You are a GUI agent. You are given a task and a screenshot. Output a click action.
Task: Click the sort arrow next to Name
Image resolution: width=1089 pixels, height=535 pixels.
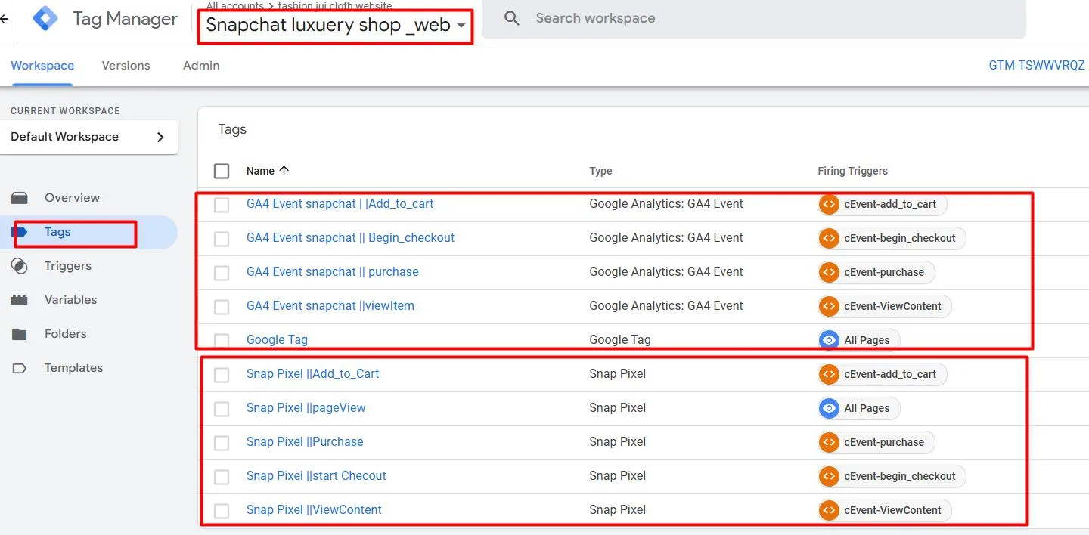tap(284, 171)
